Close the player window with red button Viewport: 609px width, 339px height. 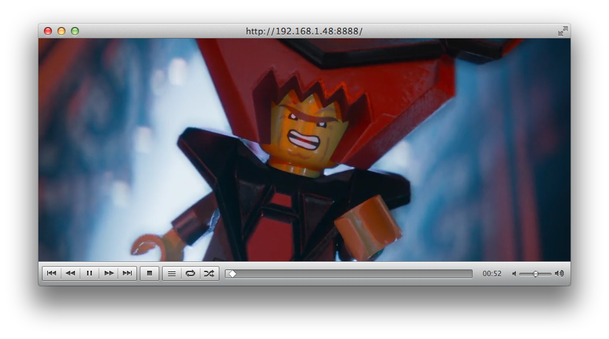tap(48, 31)
